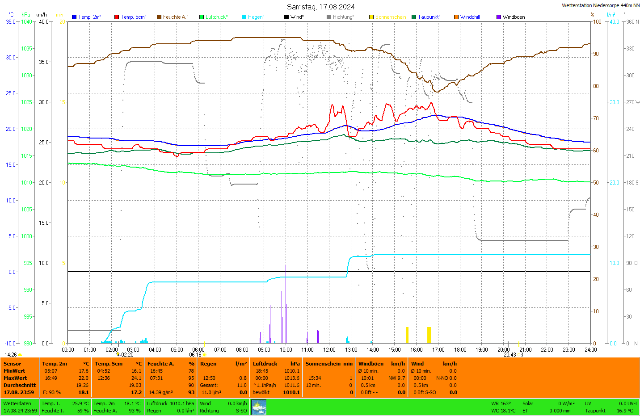The height and width of the screenshot is (416, 640).
Task: Click the green Luftdruck legend square
Action: pos(202,17)
